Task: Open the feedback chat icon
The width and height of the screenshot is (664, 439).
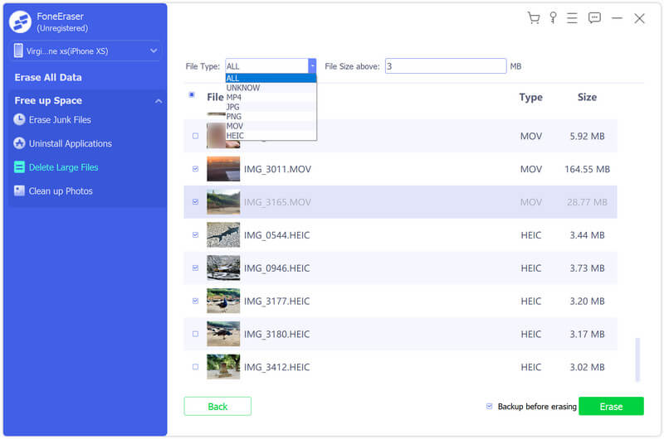Action: [594, 18]
